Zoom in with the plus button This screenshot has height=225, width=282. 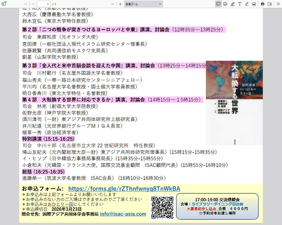(x=120, y=4)
